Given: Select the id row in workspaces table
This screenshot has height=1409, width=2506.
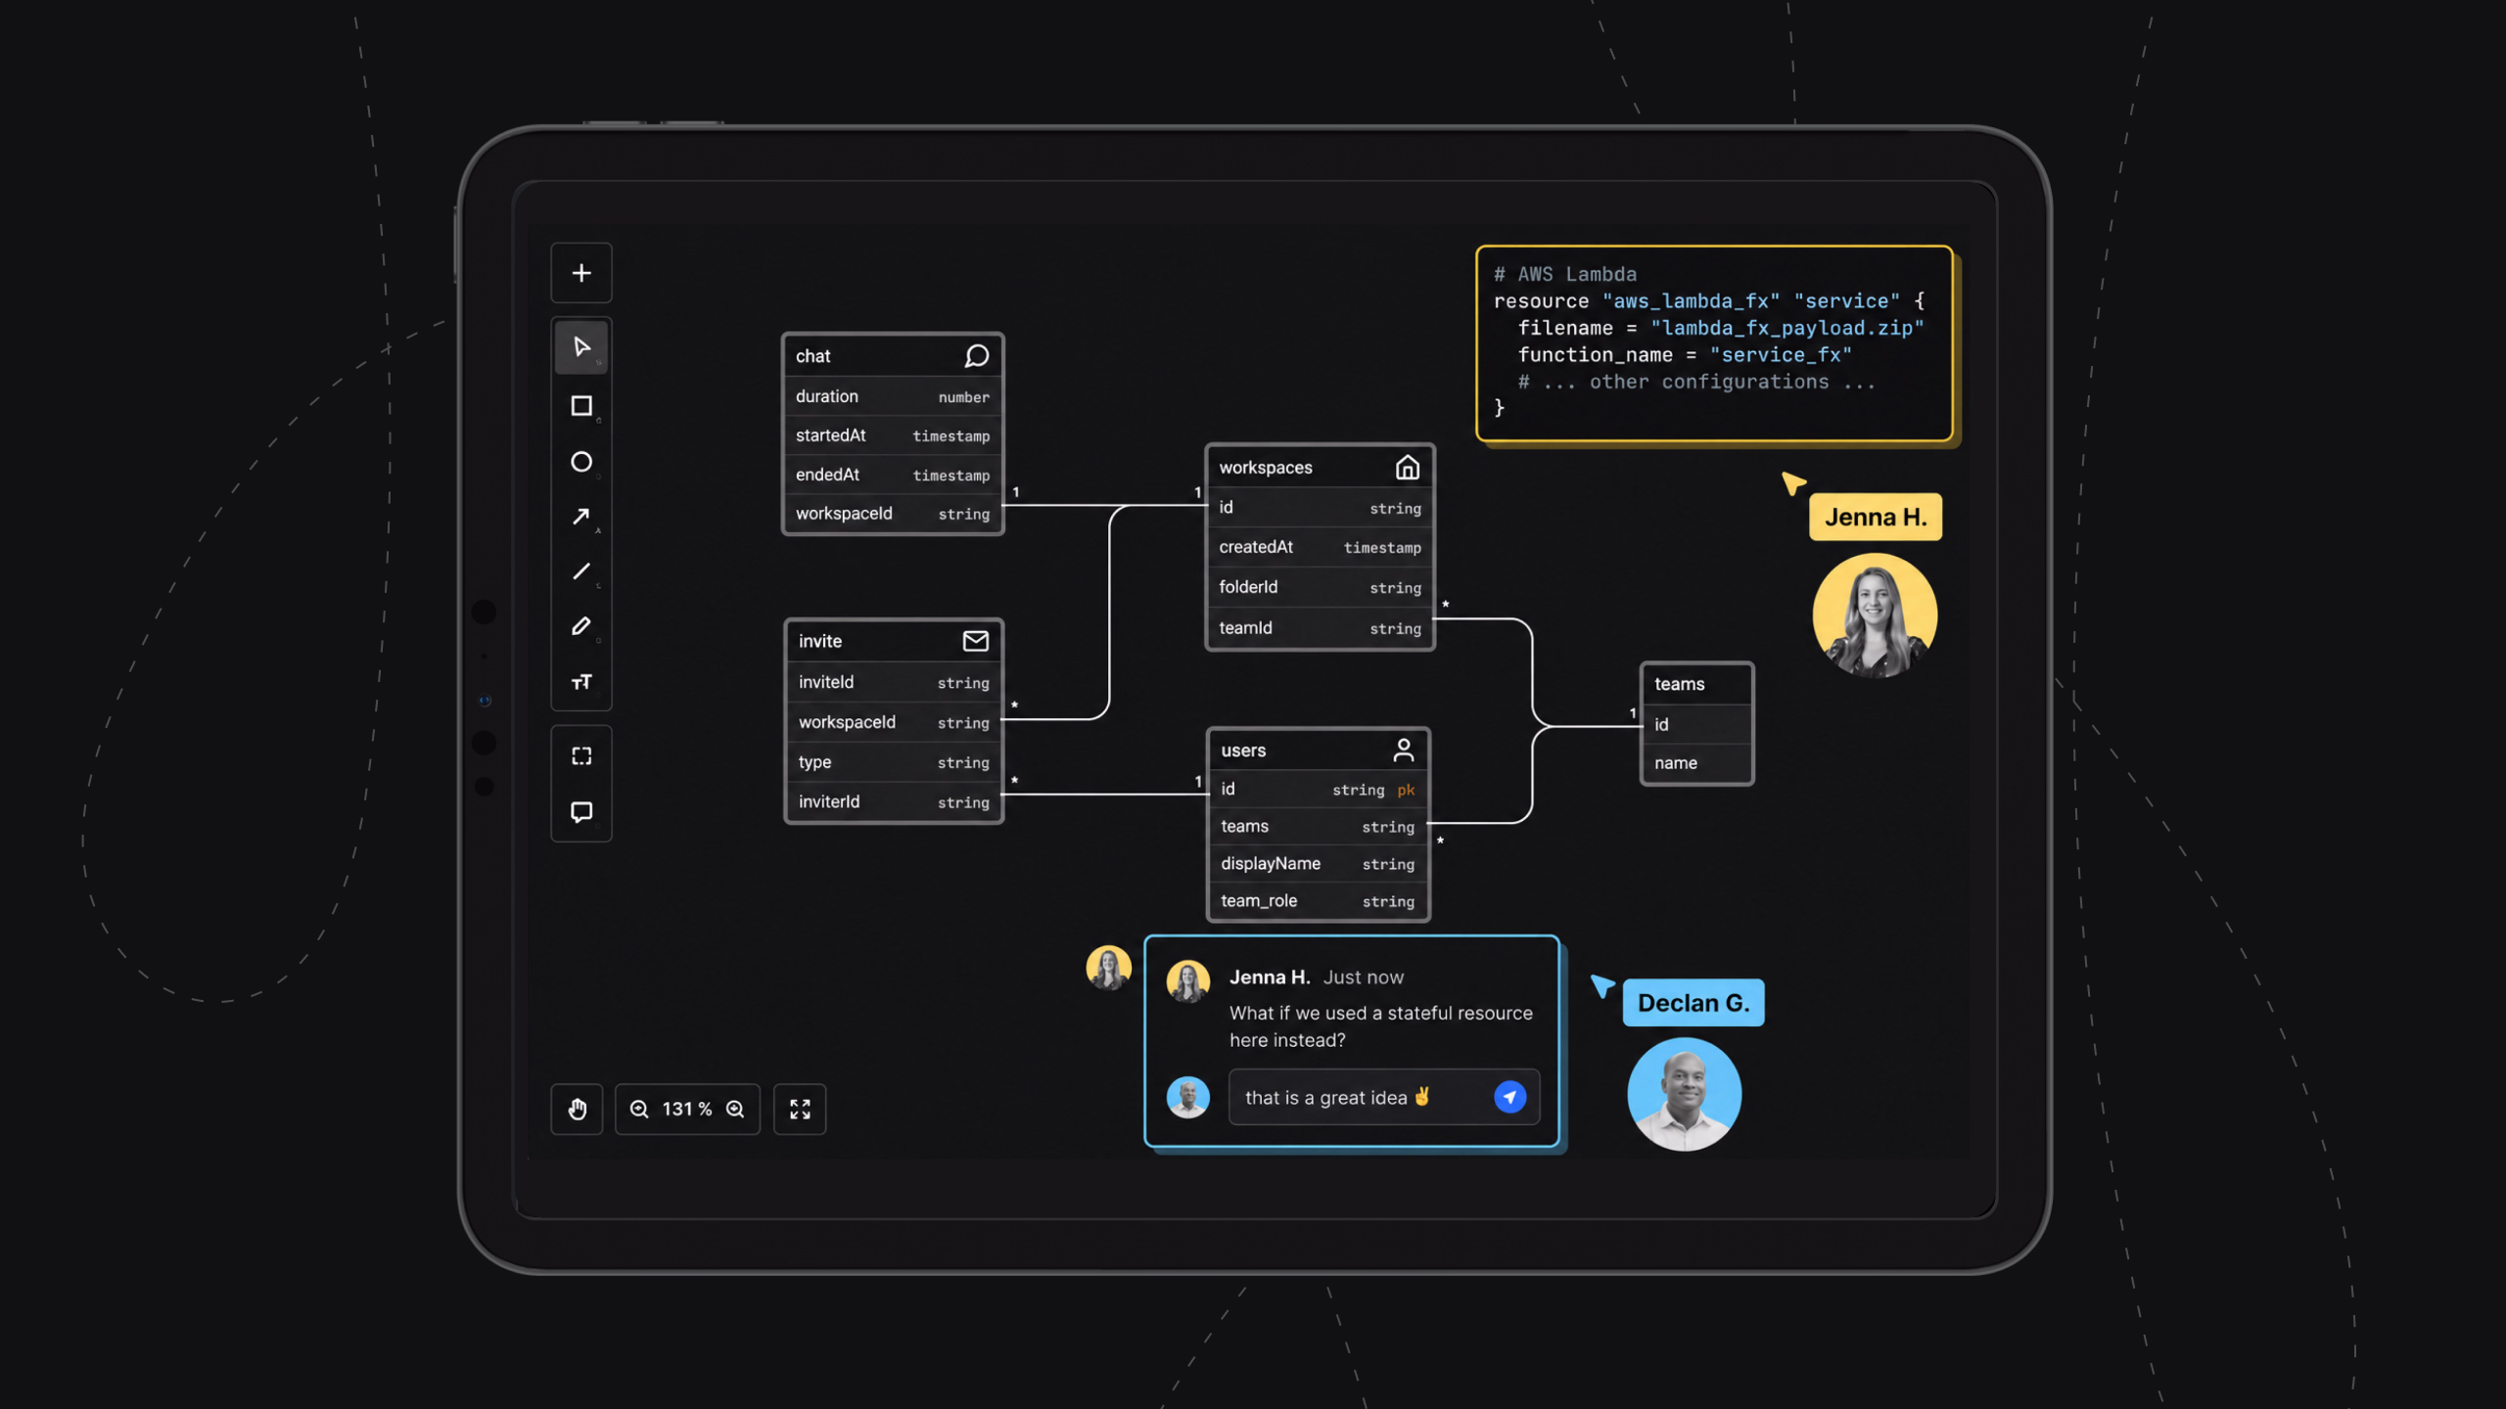Looking at the screenshot, I should [1320, 508].
